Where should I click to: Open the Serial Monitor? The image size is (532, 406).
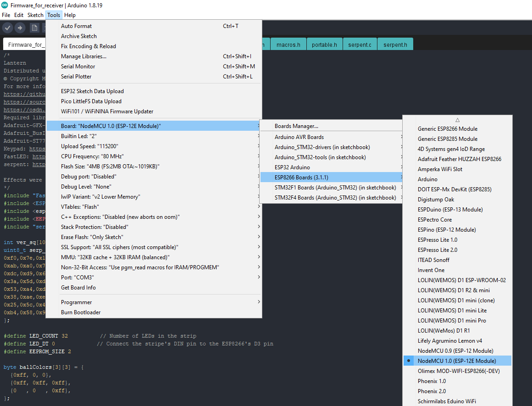click(154, 67)
